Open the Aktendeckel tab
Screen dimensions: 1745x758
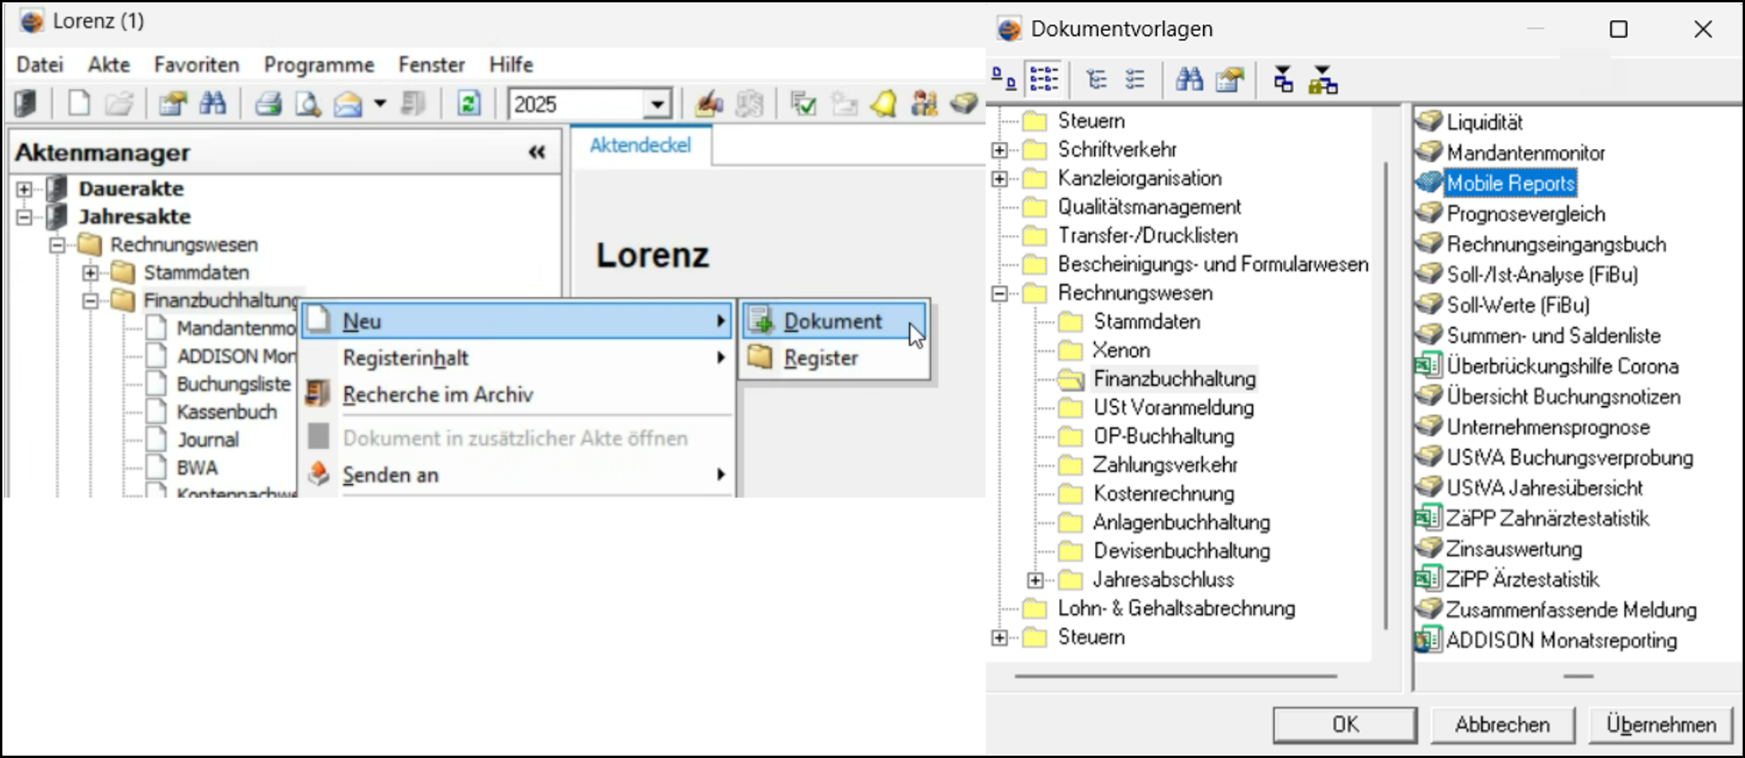pyautogui.click(x=641, y=145)
